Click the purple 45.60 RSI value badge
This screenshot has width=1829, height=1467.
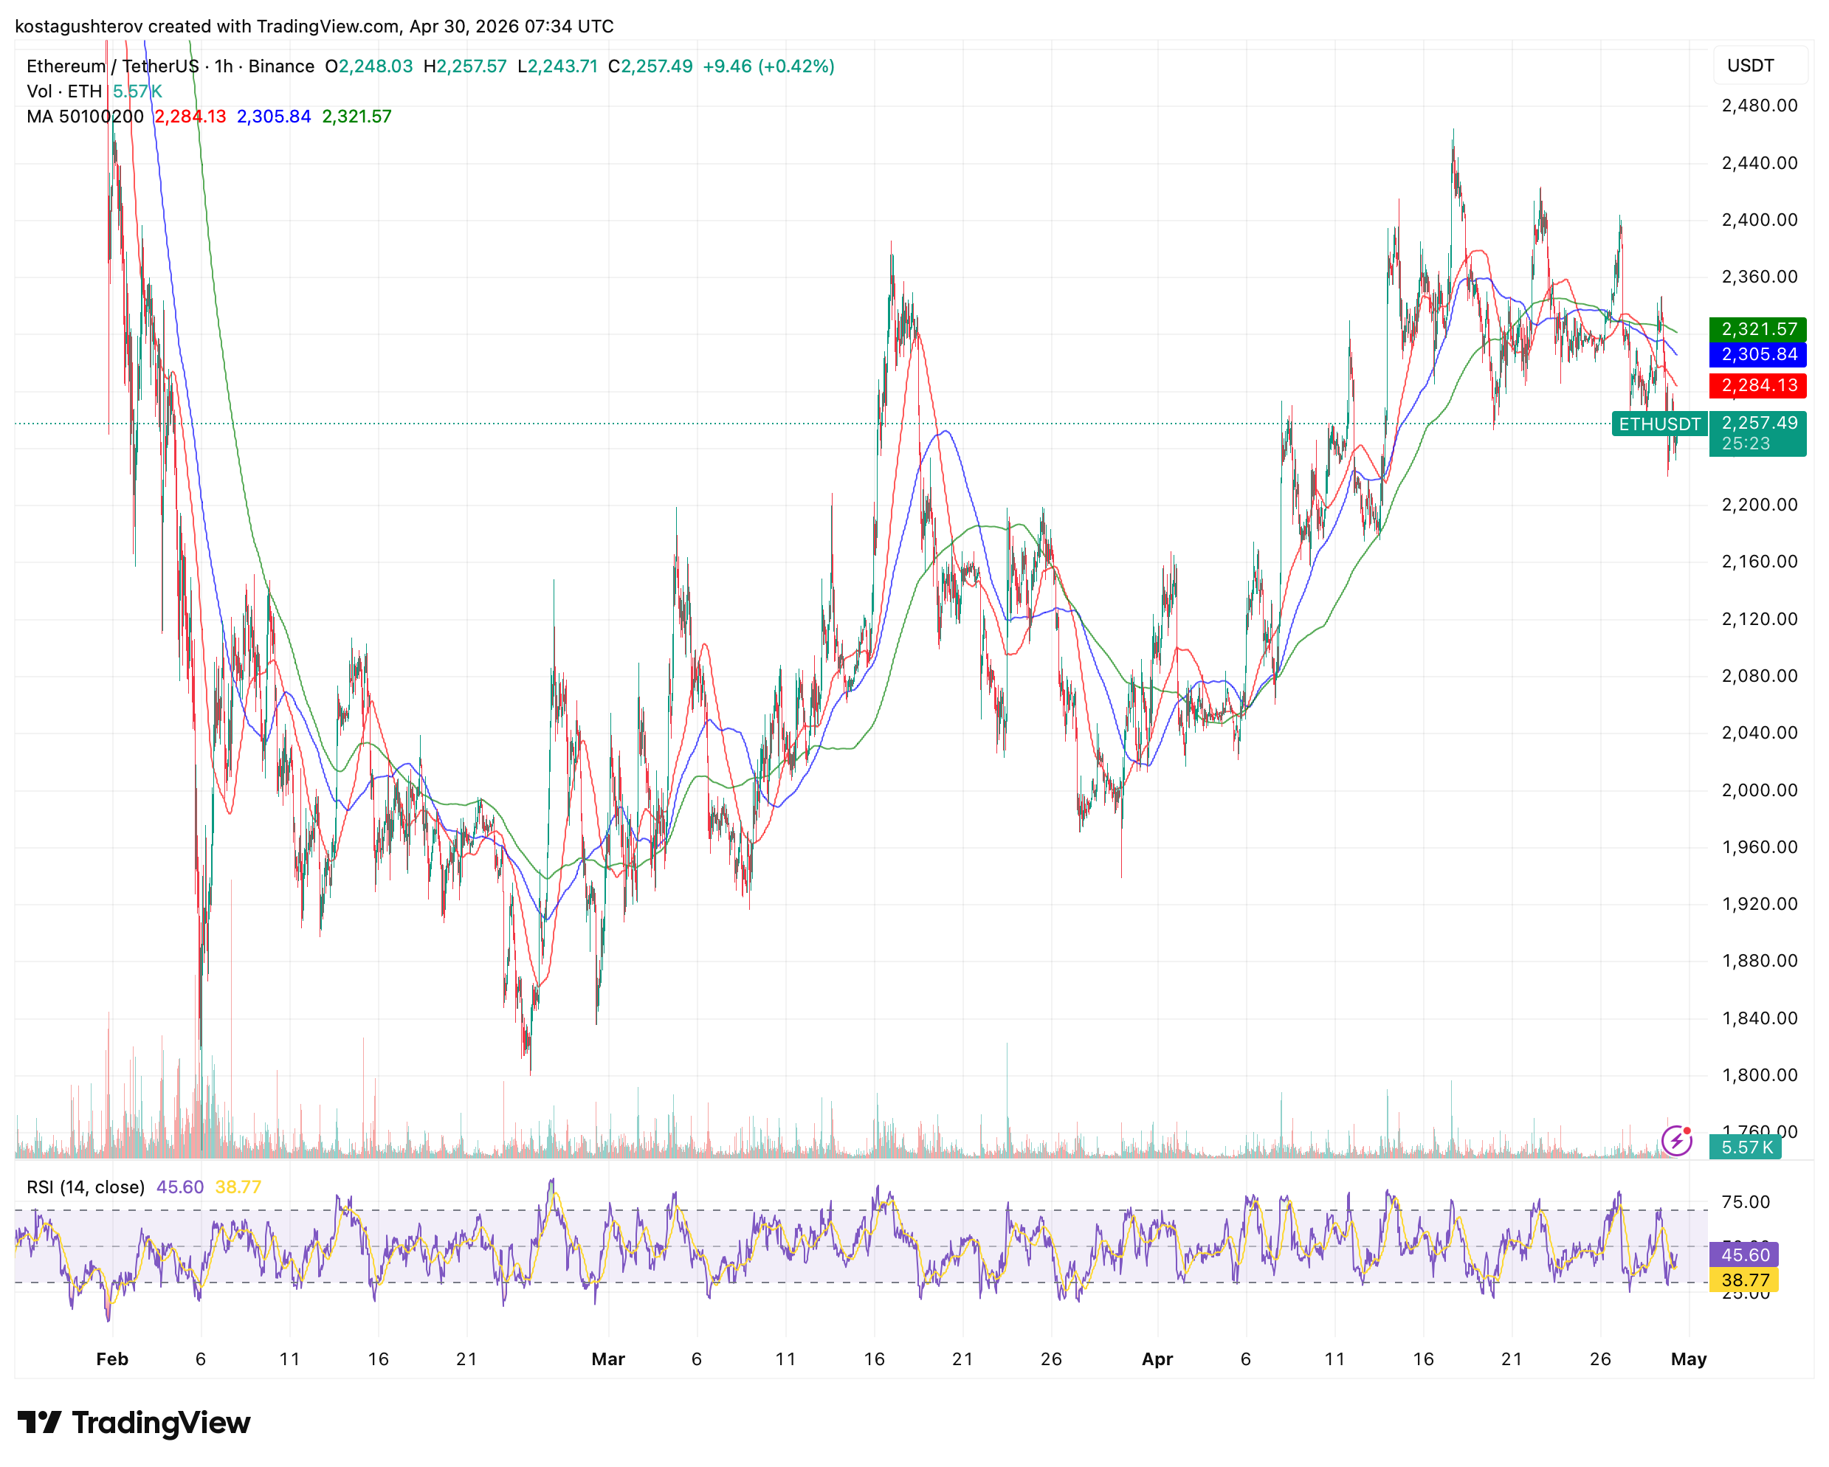pyautogui.click(x=1745, y=1254)
